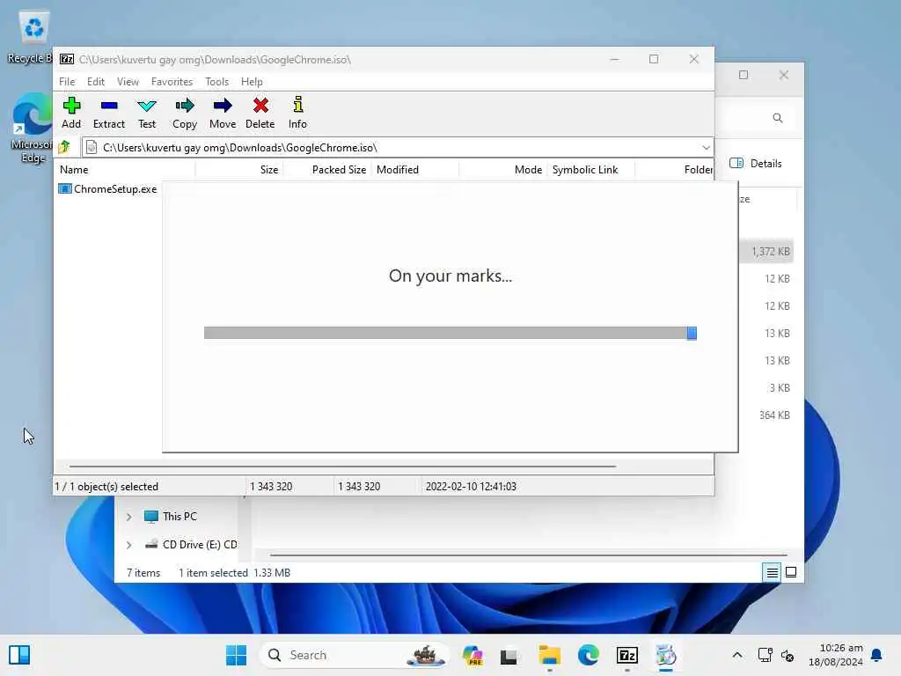The image size is (901, 676).
Task: Open the muted volume tray icon
Action: (x=787, y=655)
